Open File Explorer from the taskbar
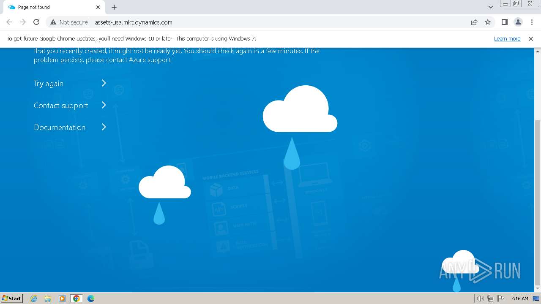541x304 pixels. [48, 299]
